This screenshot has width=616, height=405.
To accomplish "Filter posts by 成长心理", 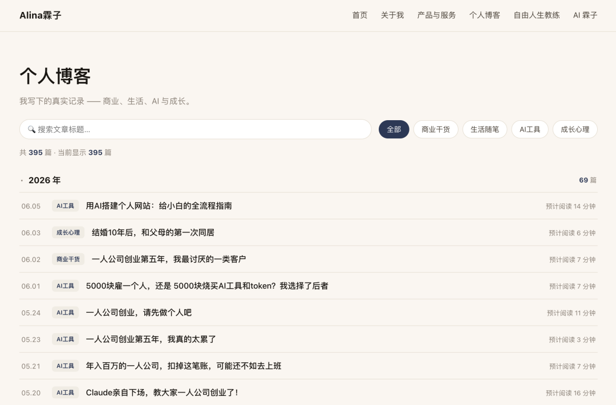I will coord(575,129).
